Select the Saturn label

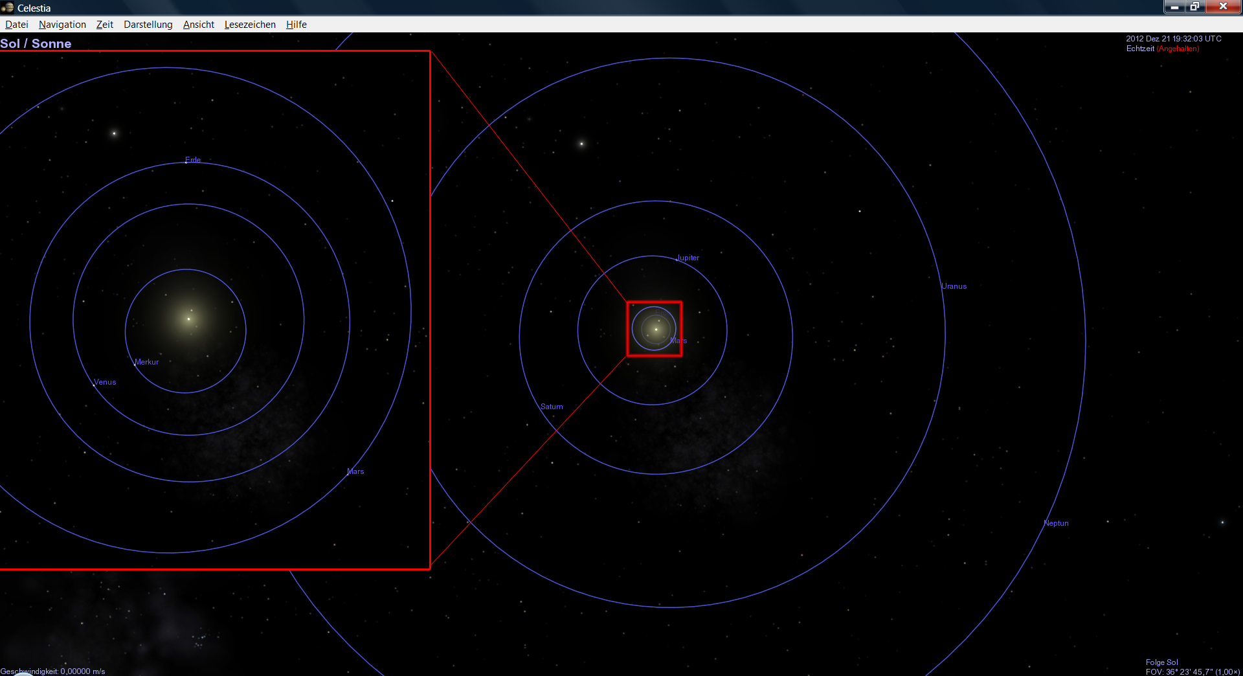coord(552,407)
